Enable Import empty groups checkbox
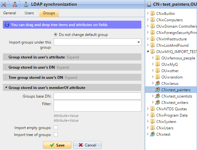Image resolution: width=197 pixels, height=150 pixels. click(x=56, y=128)
